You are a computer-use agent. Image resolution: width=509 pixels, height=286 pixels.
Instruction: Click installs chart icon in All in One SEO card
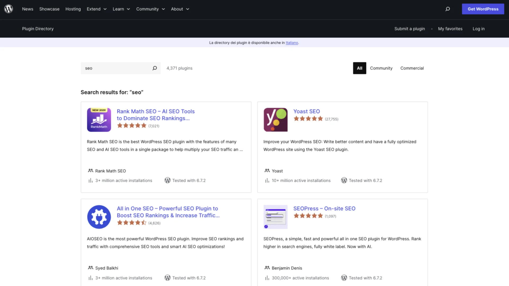tap(90, 278)
